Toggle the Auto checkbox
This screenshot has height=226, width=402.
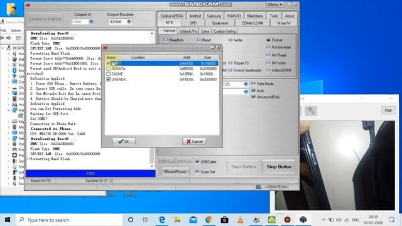coord(253,90)
